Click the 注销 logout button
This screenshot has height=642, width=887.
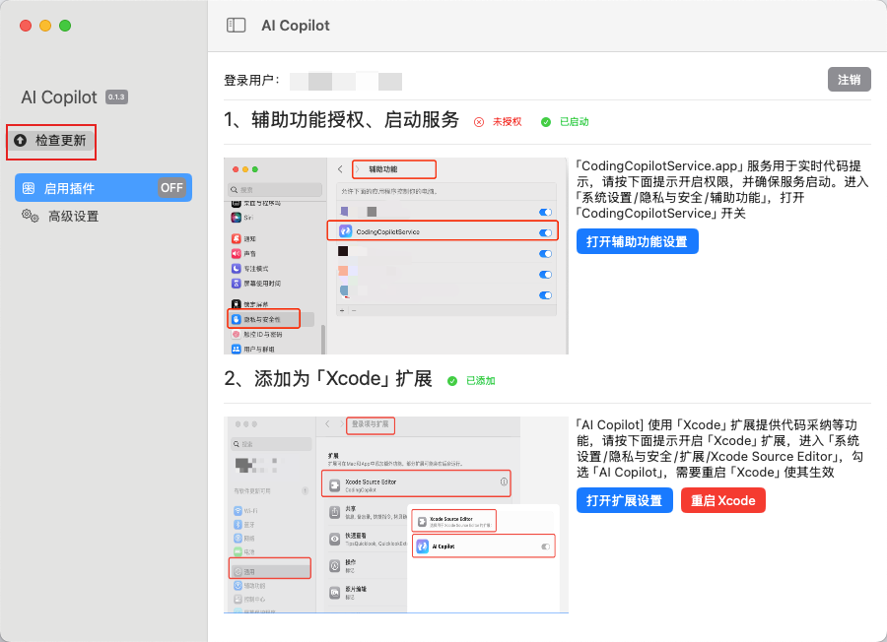tap(850, 80)
